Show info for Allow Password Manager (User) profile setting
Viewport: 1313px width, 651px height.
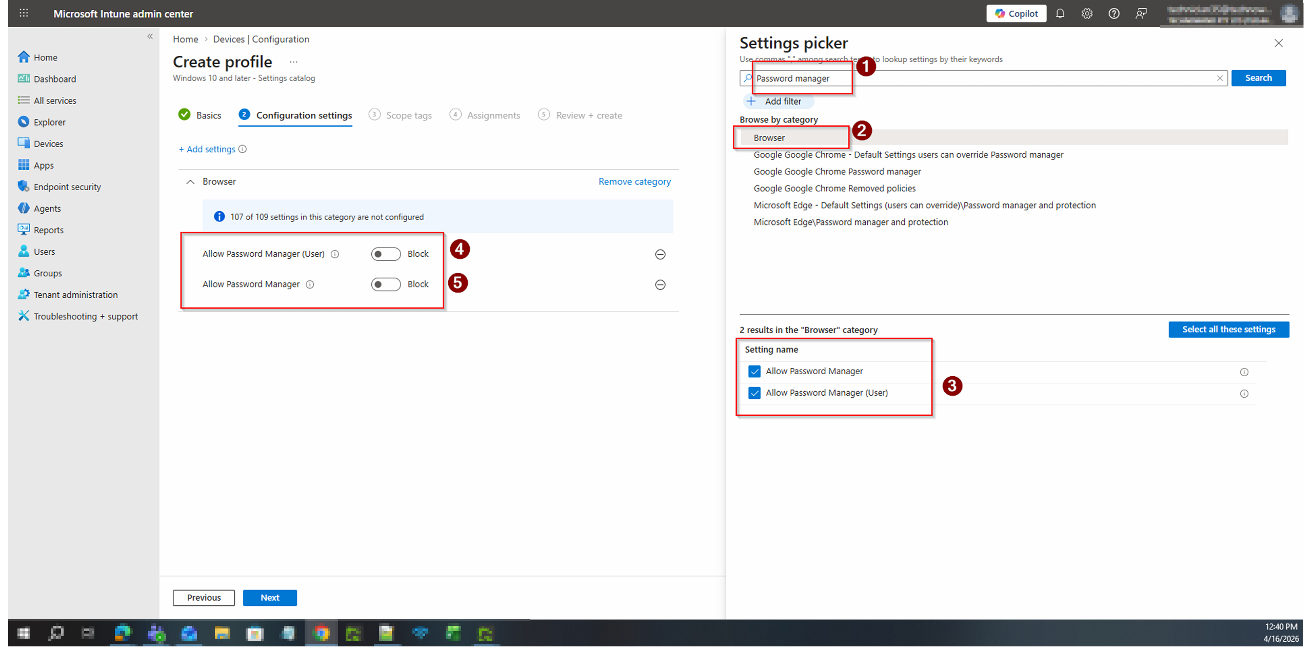point(335,254)
